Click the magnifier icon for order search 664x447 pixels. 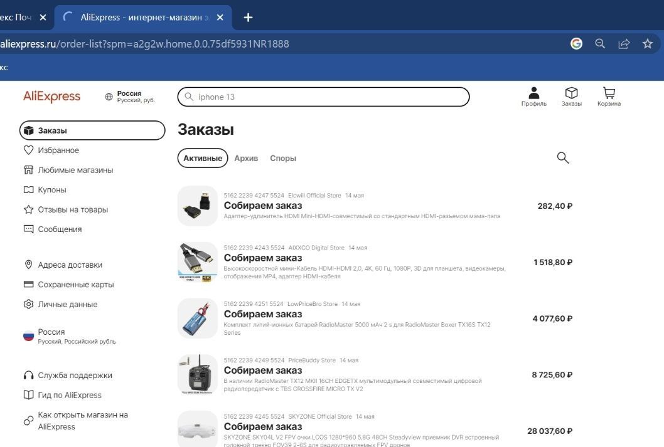(563, 158)
